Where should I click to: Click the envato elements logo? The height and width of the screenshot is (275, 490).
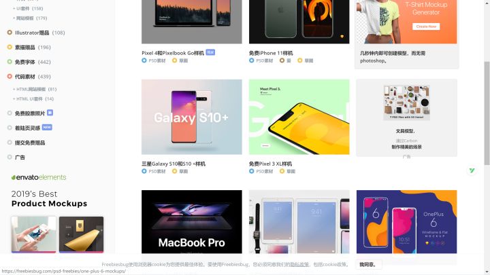point(39,177)
